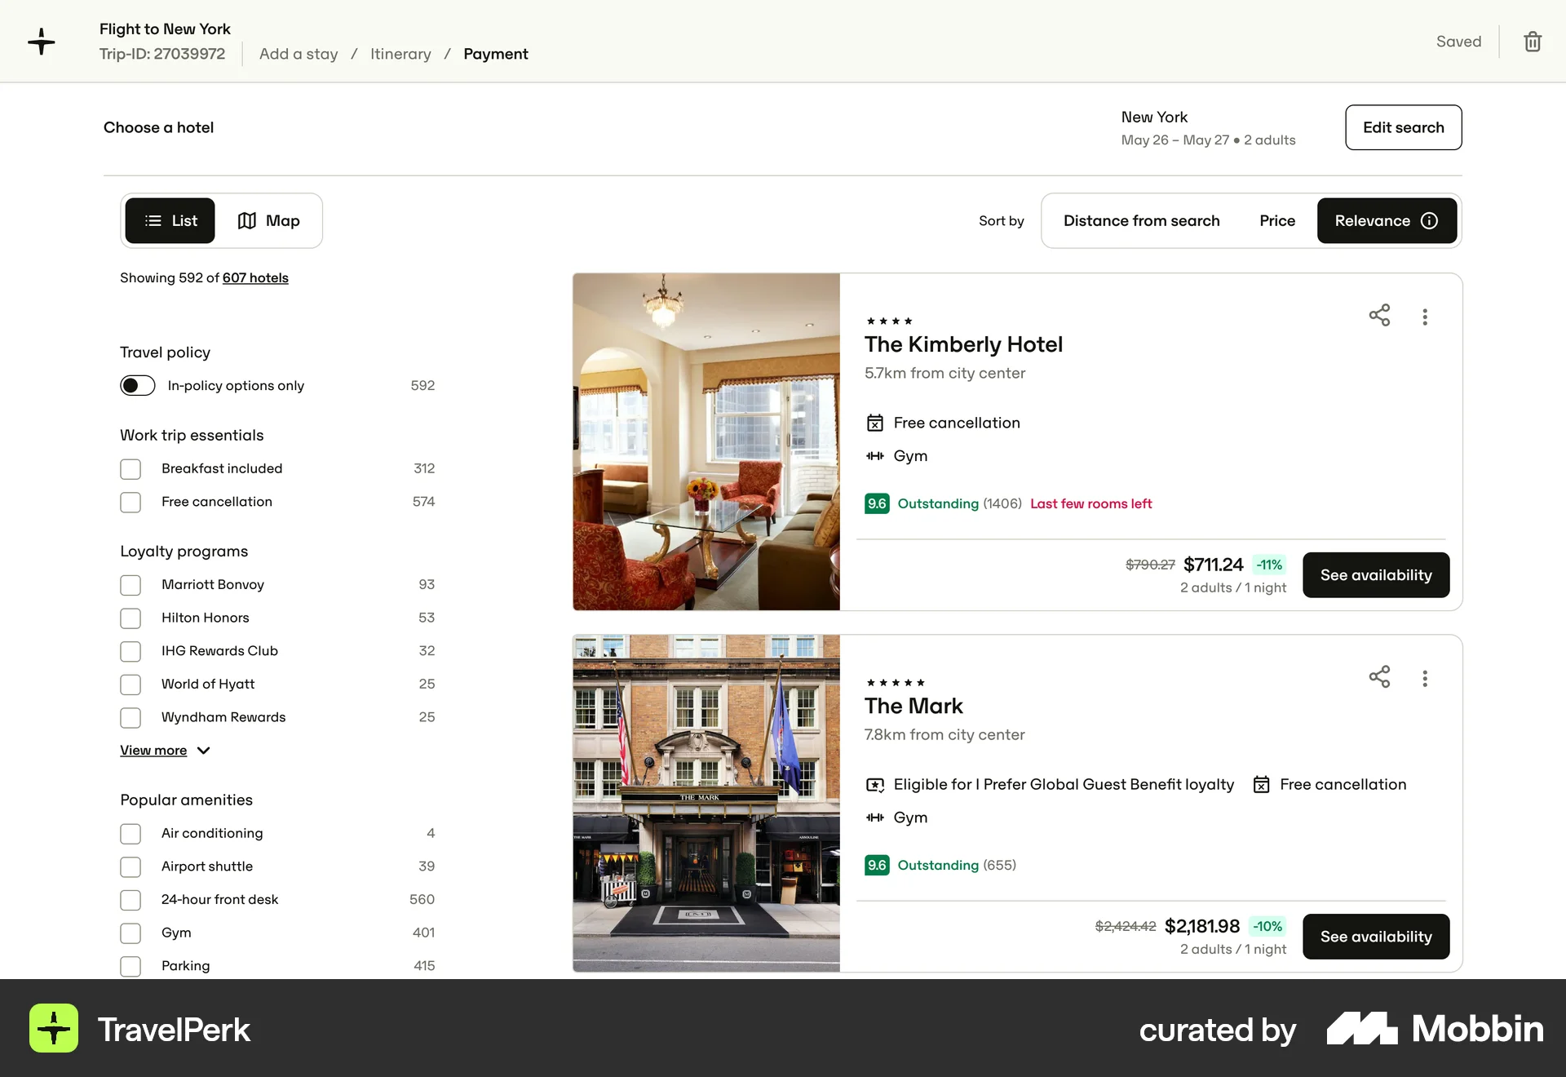Check the Breakfast included filter
Screen dimensions: 1566x1077
click(130, 468)
